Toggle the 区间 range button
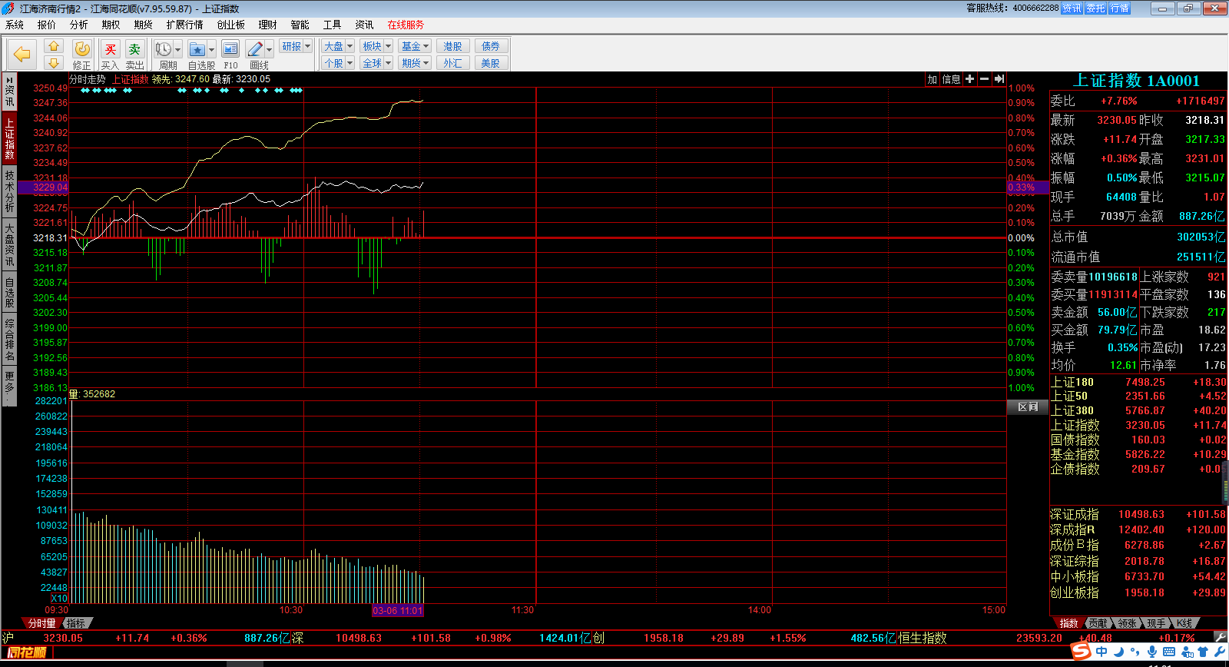This screenshot has height=667, width=1229. tap(1027, 407)
